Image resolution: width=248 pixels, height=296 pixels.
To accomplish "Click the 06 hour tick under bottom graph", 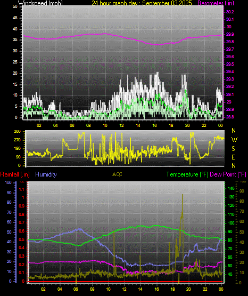I will point(76,289).
